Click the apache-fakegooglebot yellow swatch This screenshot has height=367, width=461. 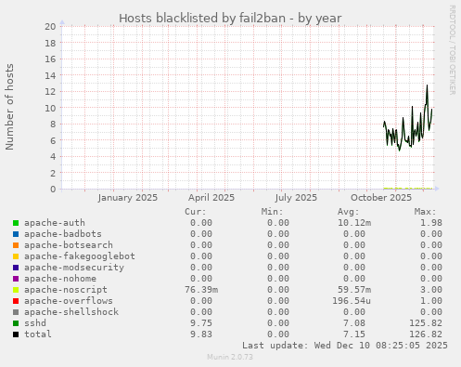(x=16, y=256)
